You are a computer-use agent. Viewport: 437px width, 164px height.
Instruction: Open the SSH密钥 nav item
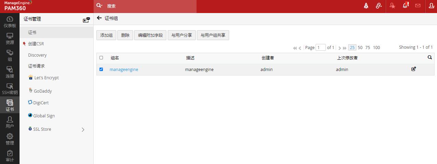point(10,89)
